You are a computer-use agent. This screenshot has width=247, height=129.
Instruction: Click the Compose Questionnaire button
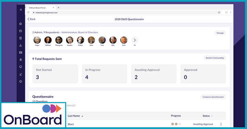point(213,97)
